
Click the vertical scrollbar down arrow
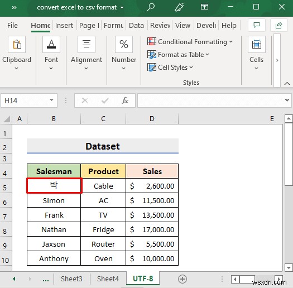coord(289,268)
